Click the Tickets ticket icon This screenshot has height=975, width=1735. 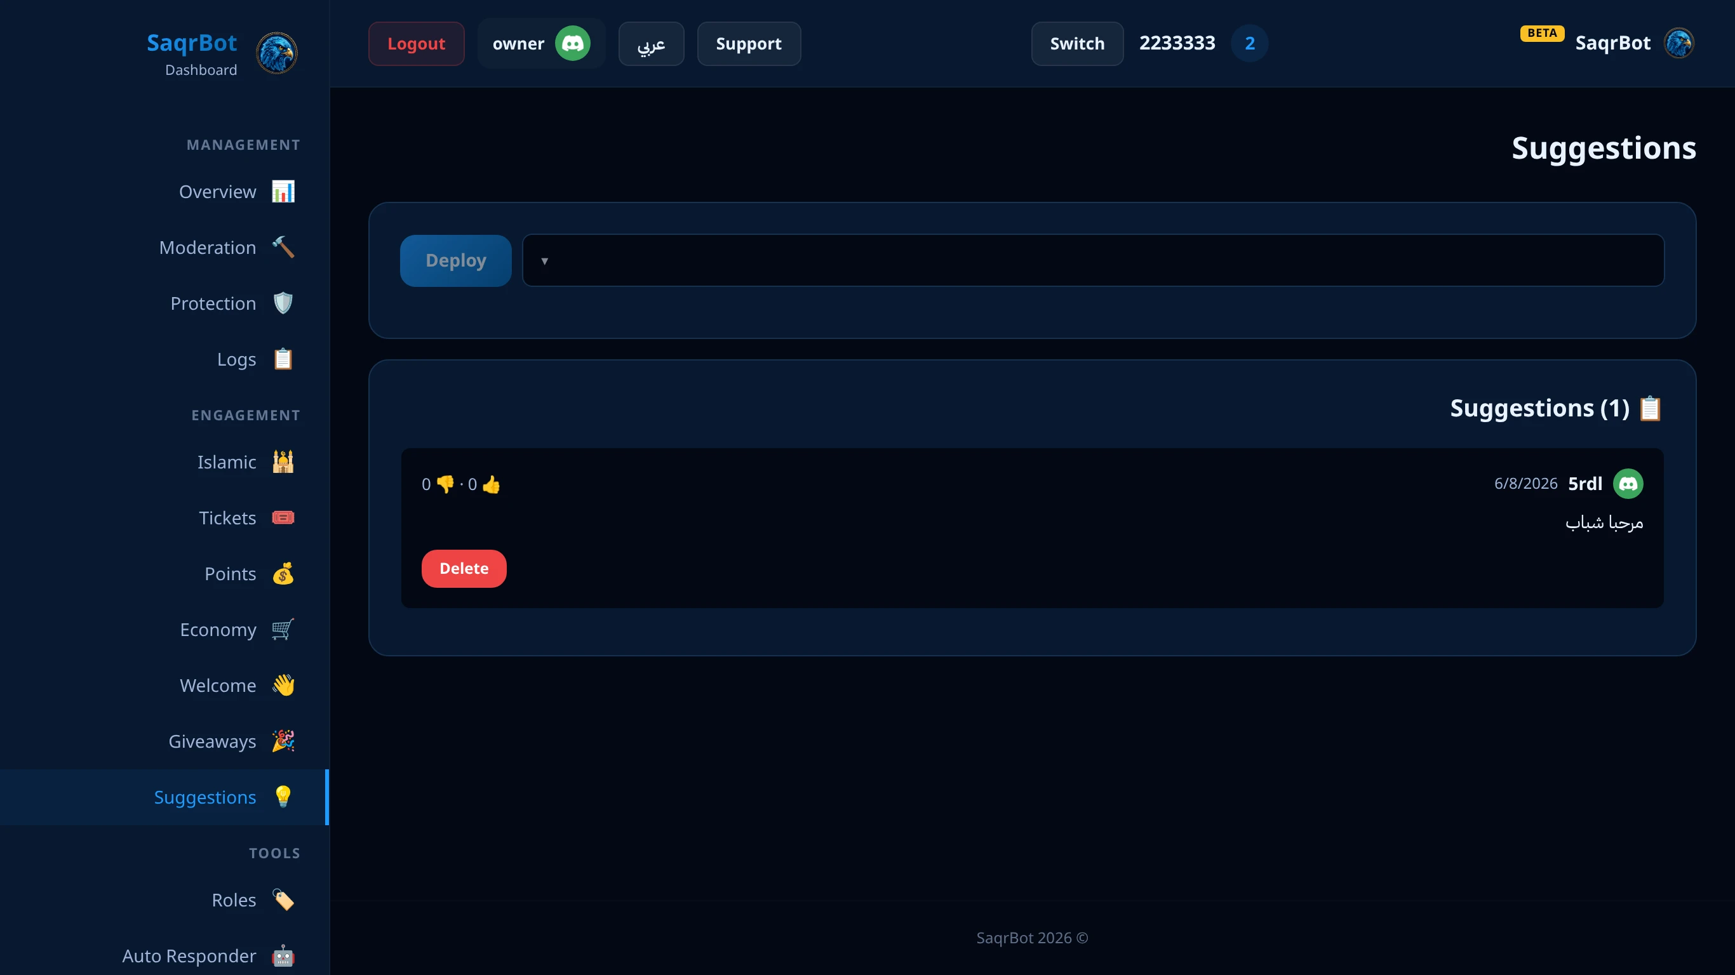pos(283,518)
